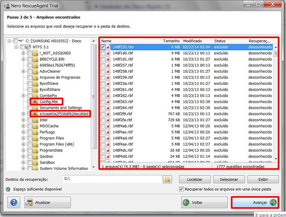The height and width of the screenshot is (217, 286).
Task: Click the folder icon next to PerfLogs
Action: (35, 132)
